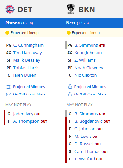This screenshot has height=168, width=123.
Task: Click the lock icon beside Nets On/Off Court Stats
Action: click(x=70, y=94)
